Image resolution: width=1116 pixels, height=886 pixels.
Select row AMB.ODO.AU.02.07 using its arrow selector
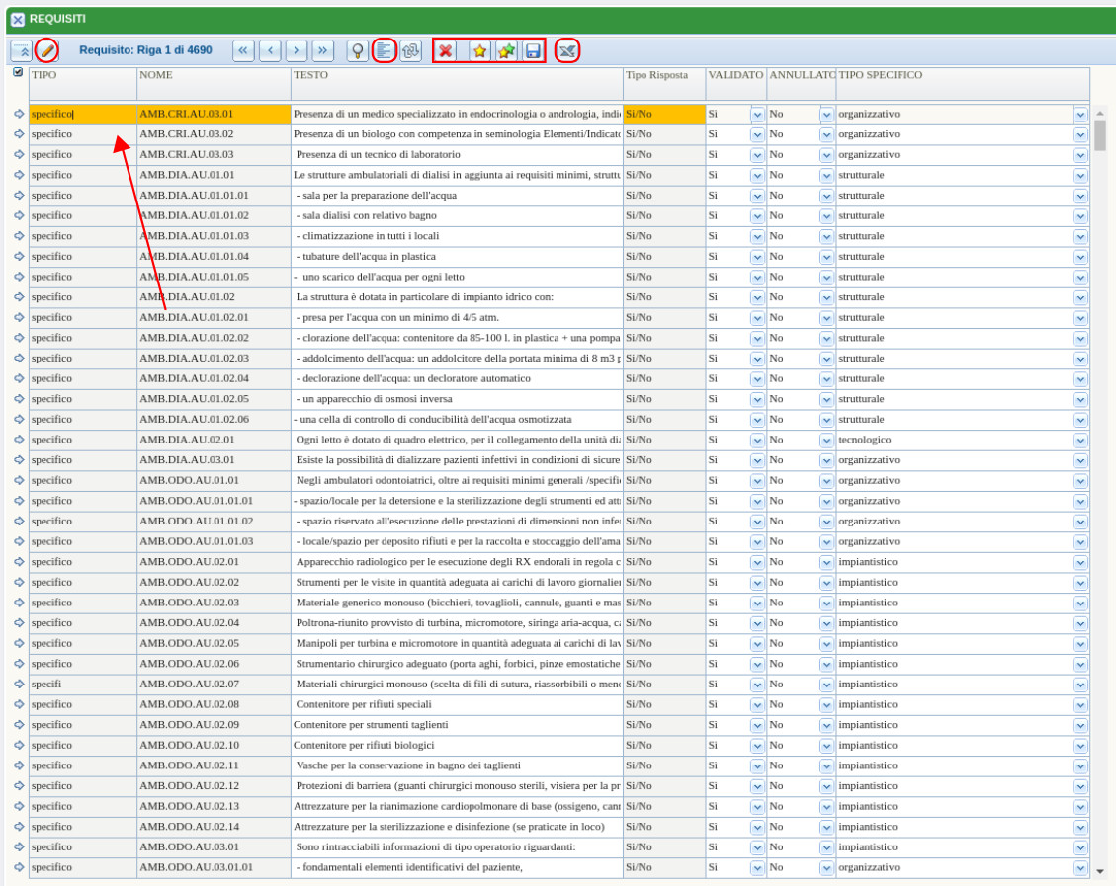click(x=18, y=684)
